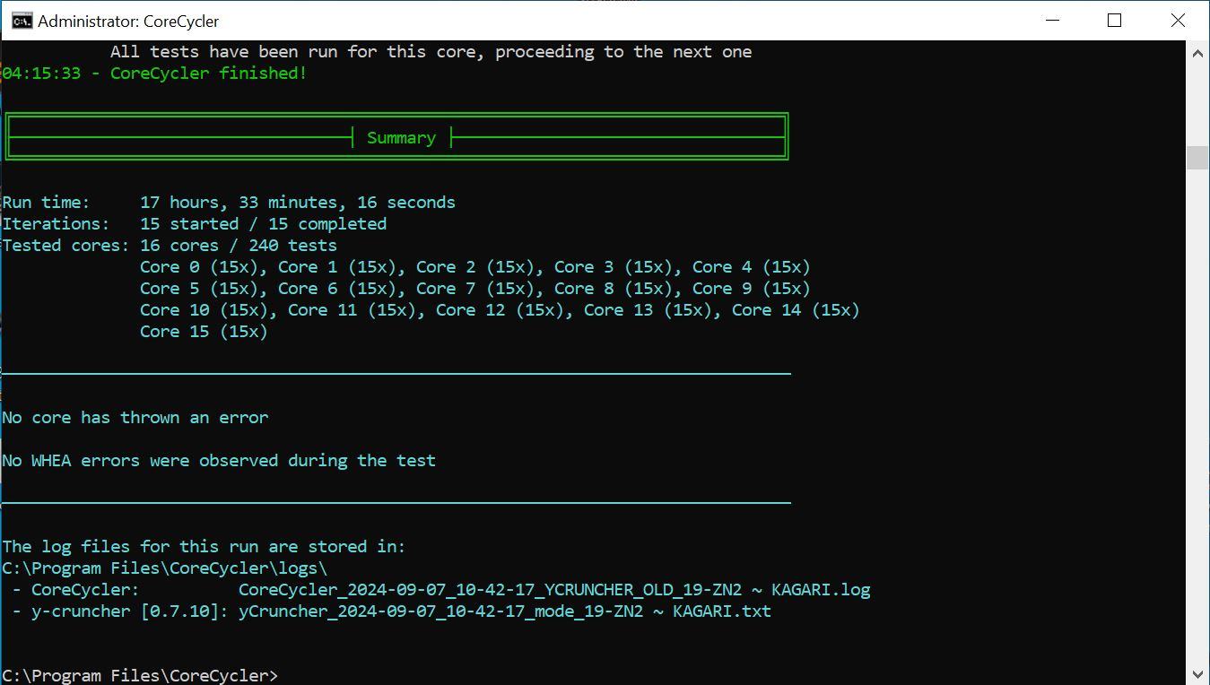Click 'Core 4 (15x)' entry
Image resolution: width=1210 pixels, height=685 pixels.
[752, 267]
